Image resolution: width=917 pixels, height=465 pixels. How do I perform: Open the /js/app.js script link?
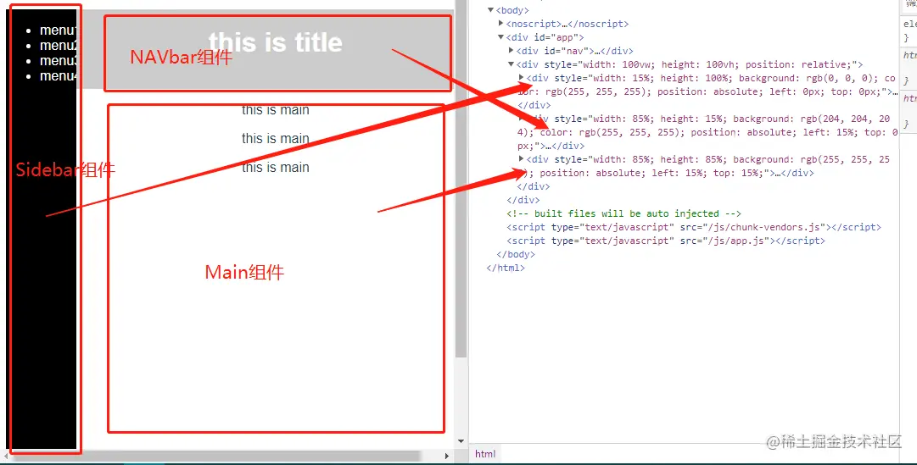tap(738, 241)
